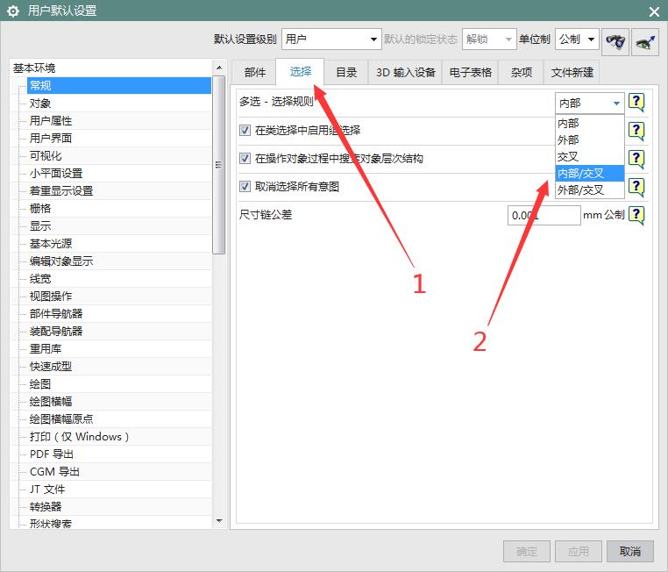This screenshot has width=668, height=572.
Task: Select 视图操作 in the tree
Action: click(x=51, y=296)
